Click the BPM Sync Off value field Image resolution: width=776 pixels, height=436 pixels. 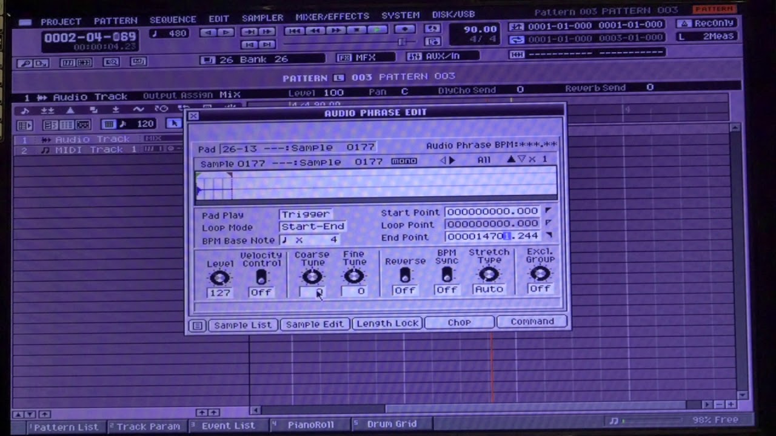coord(447,289)
